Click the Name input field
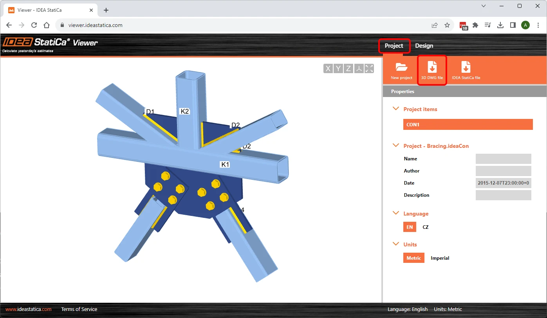 tap(504, 159)
